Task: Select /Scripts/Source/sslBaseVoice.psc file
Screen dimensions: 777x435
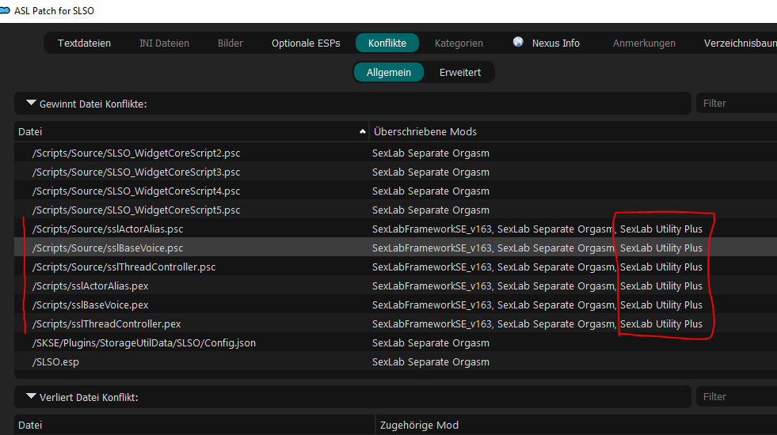Action: 108,248
